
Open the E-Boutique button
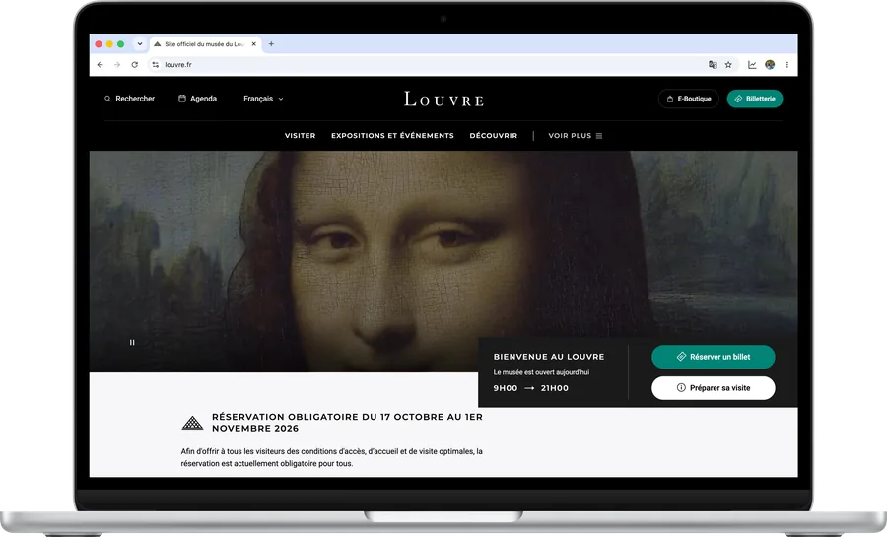click(689, 99)
